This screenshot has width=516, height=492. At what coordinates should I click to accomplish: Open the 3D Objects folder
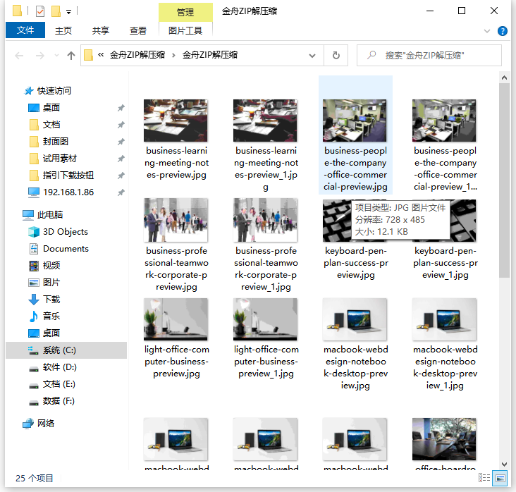pos(66,232)
